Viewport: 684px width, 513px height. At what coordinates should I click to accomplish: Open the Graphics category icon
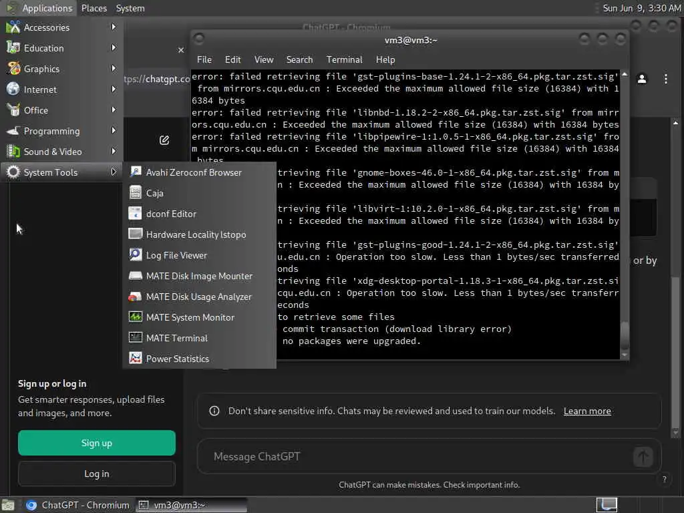point(13,69)
